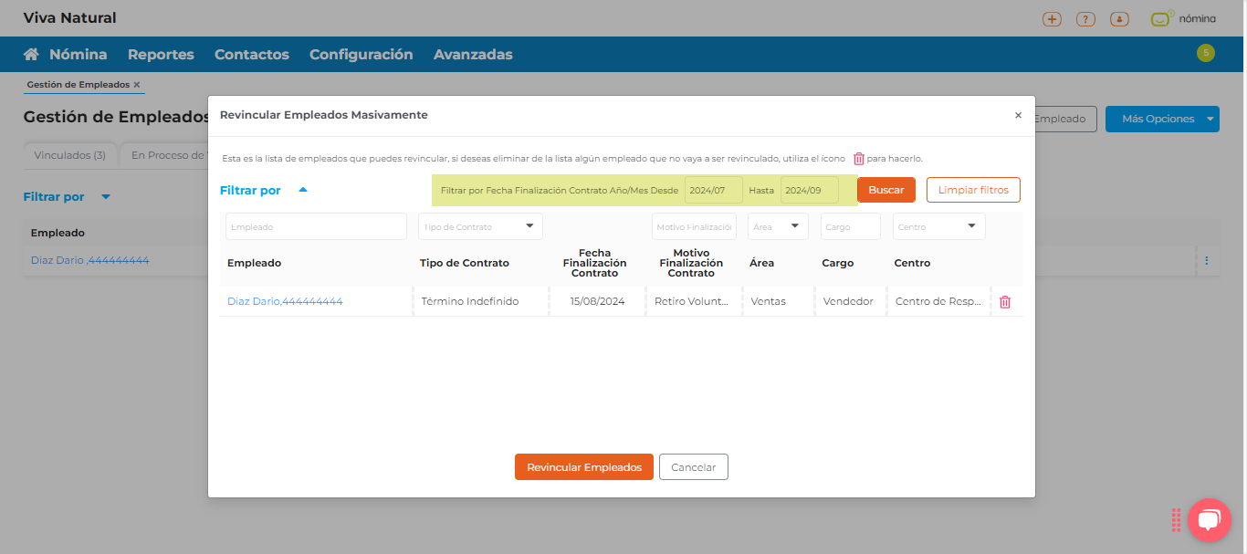Viewport: 1247px width, 554px height.
Task: Open the chat support bubble
Action: point(1209,520)
